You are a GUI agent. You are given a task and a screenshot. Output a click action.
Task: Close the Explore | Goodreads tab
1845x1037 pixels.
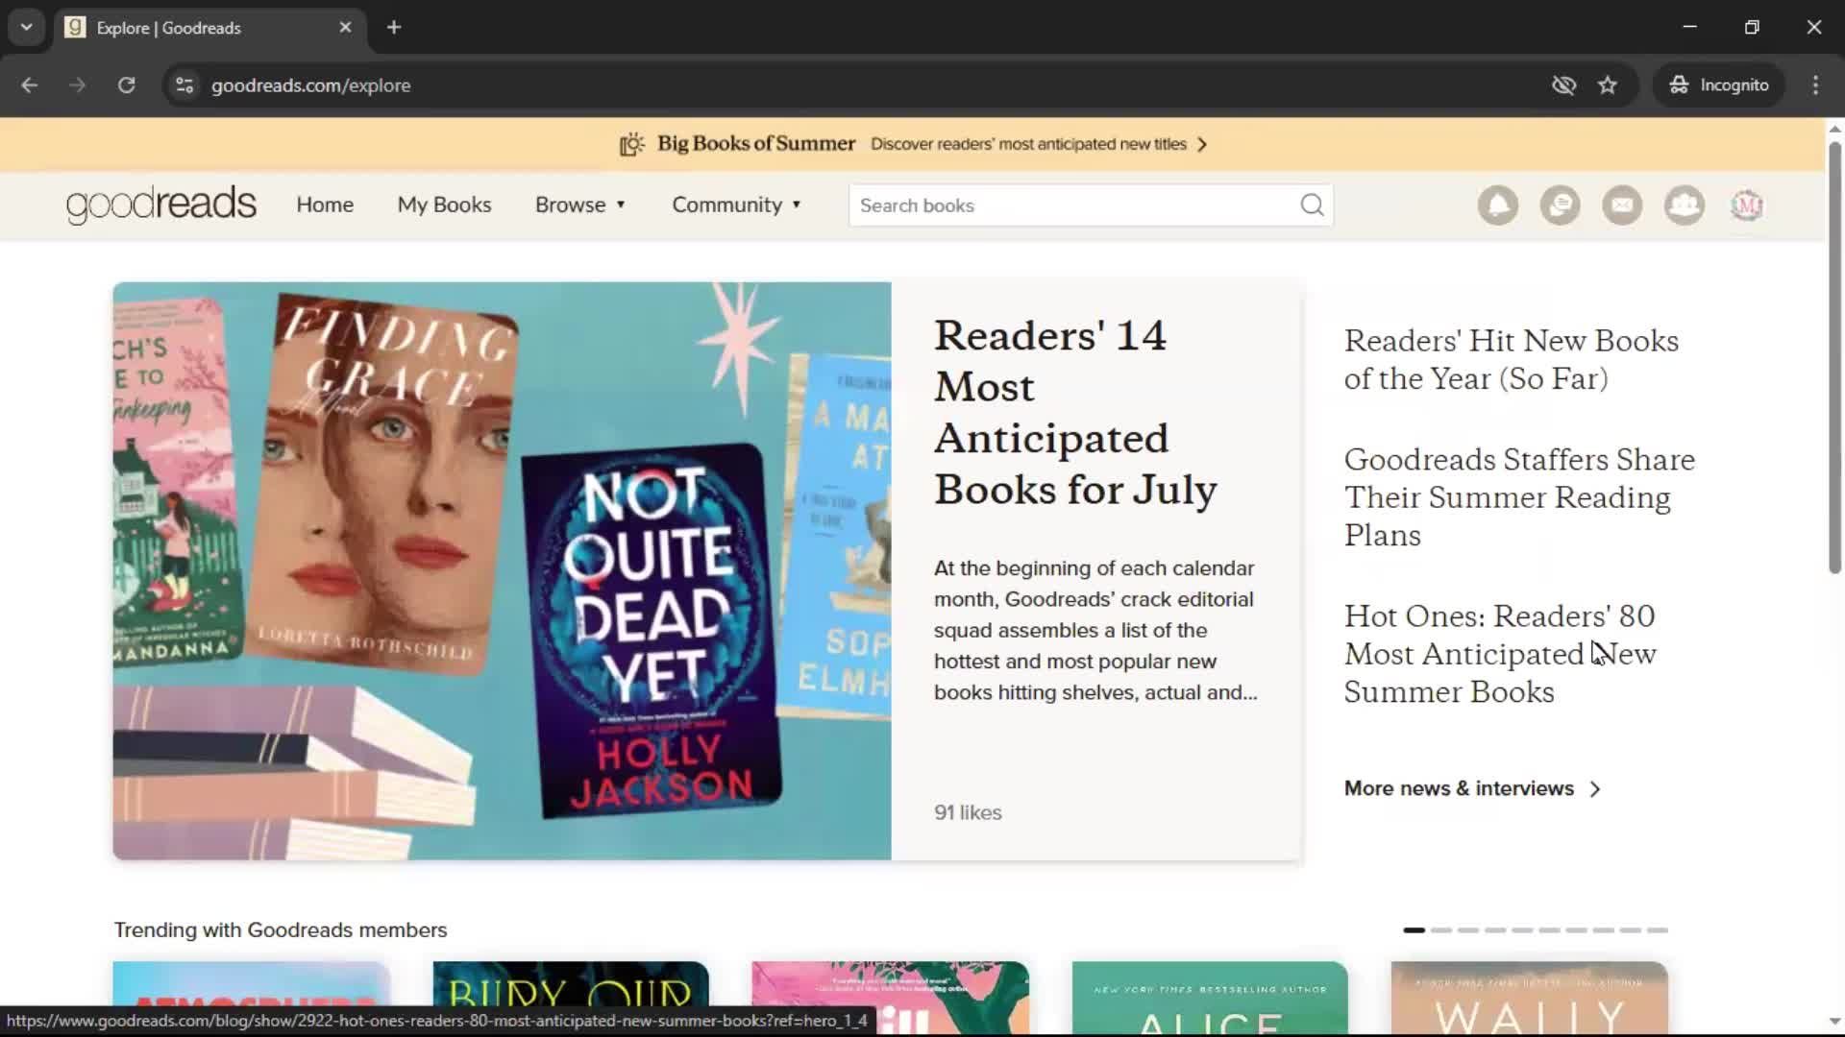345,28
